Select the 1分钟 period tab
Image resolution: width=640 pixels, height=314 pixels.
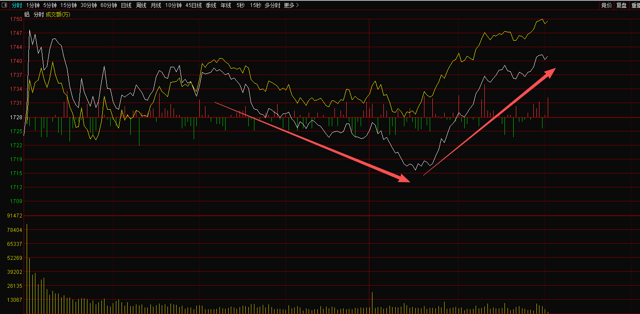click(33, 5)
